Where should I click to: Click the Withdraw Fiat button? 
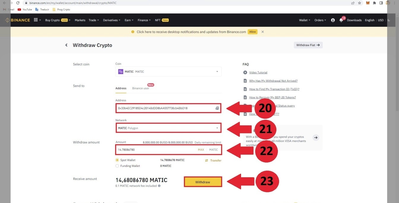click(308, 45)
